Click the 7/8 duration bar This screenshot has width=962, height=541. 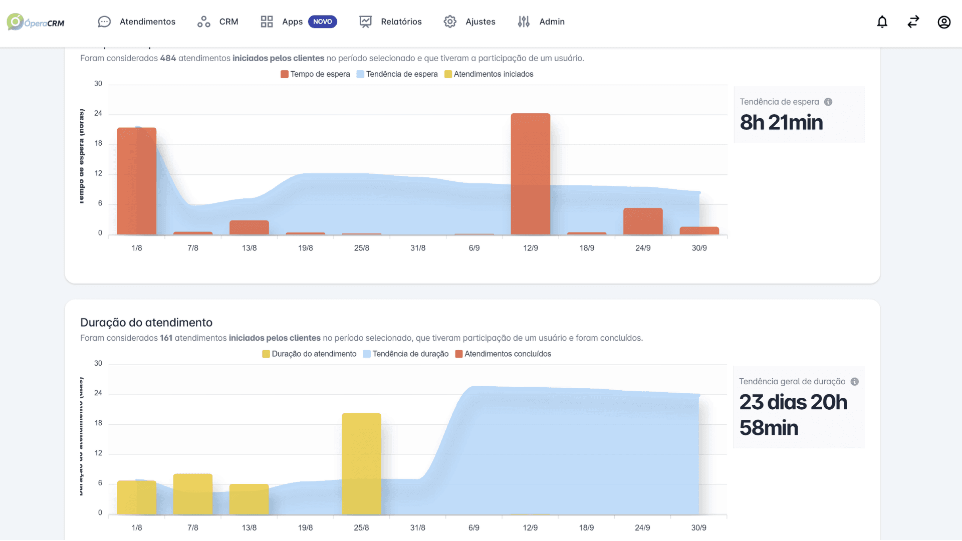193,494
